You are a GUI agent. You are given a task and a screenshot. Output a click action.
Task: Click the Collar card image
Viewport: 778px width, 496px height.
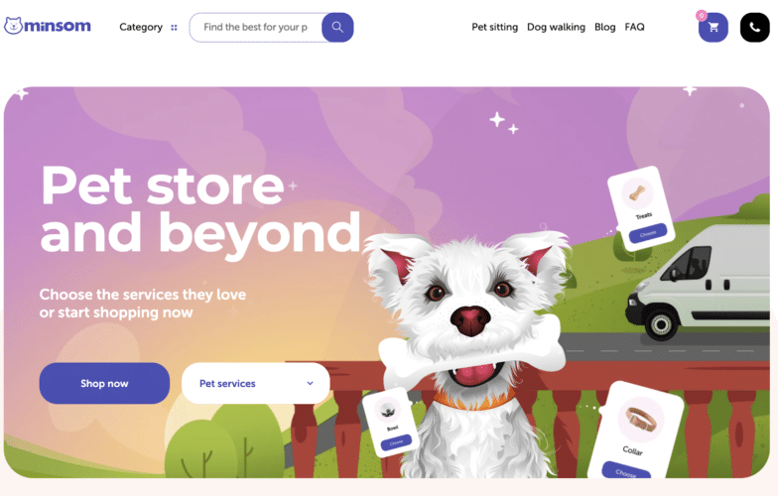pos(641,420)
